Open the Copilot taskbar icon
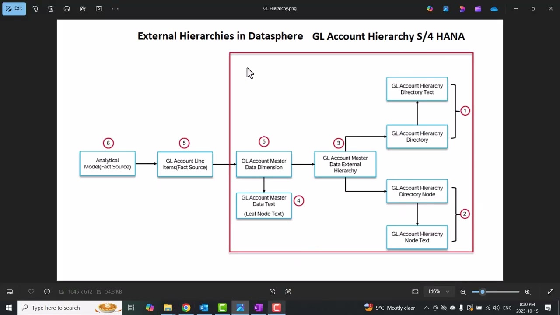The width and height of the screenshot is (560, 315). click(150, 308)
